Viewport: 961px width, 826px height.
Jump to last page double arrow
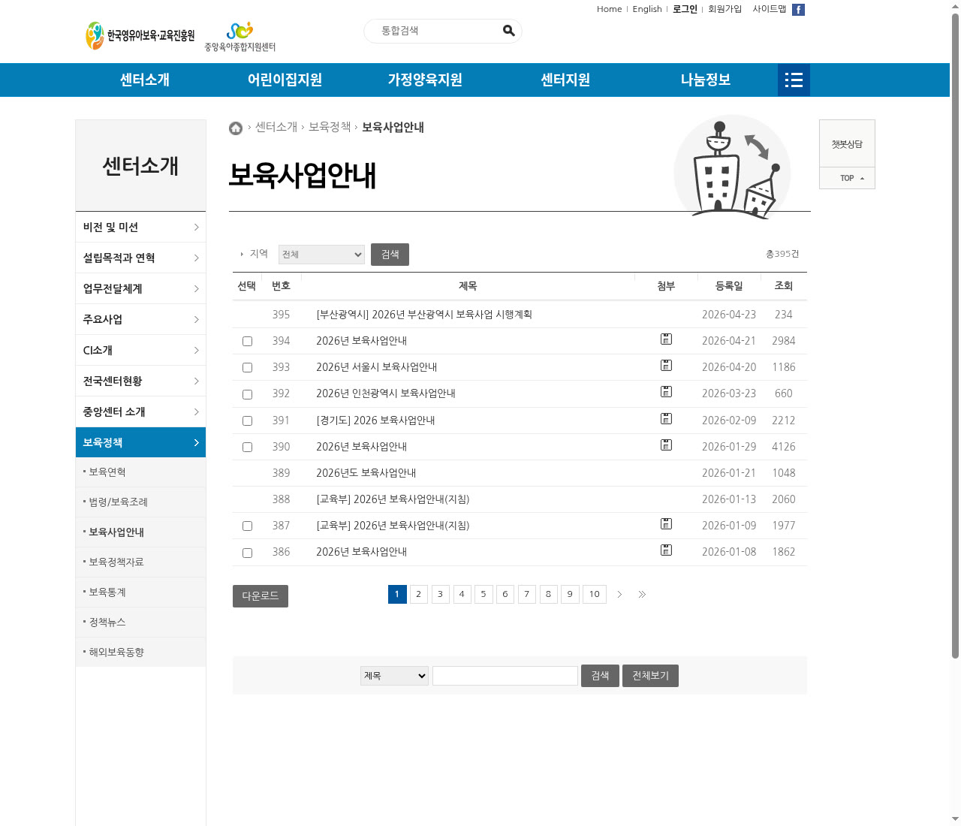click(642, 595)
